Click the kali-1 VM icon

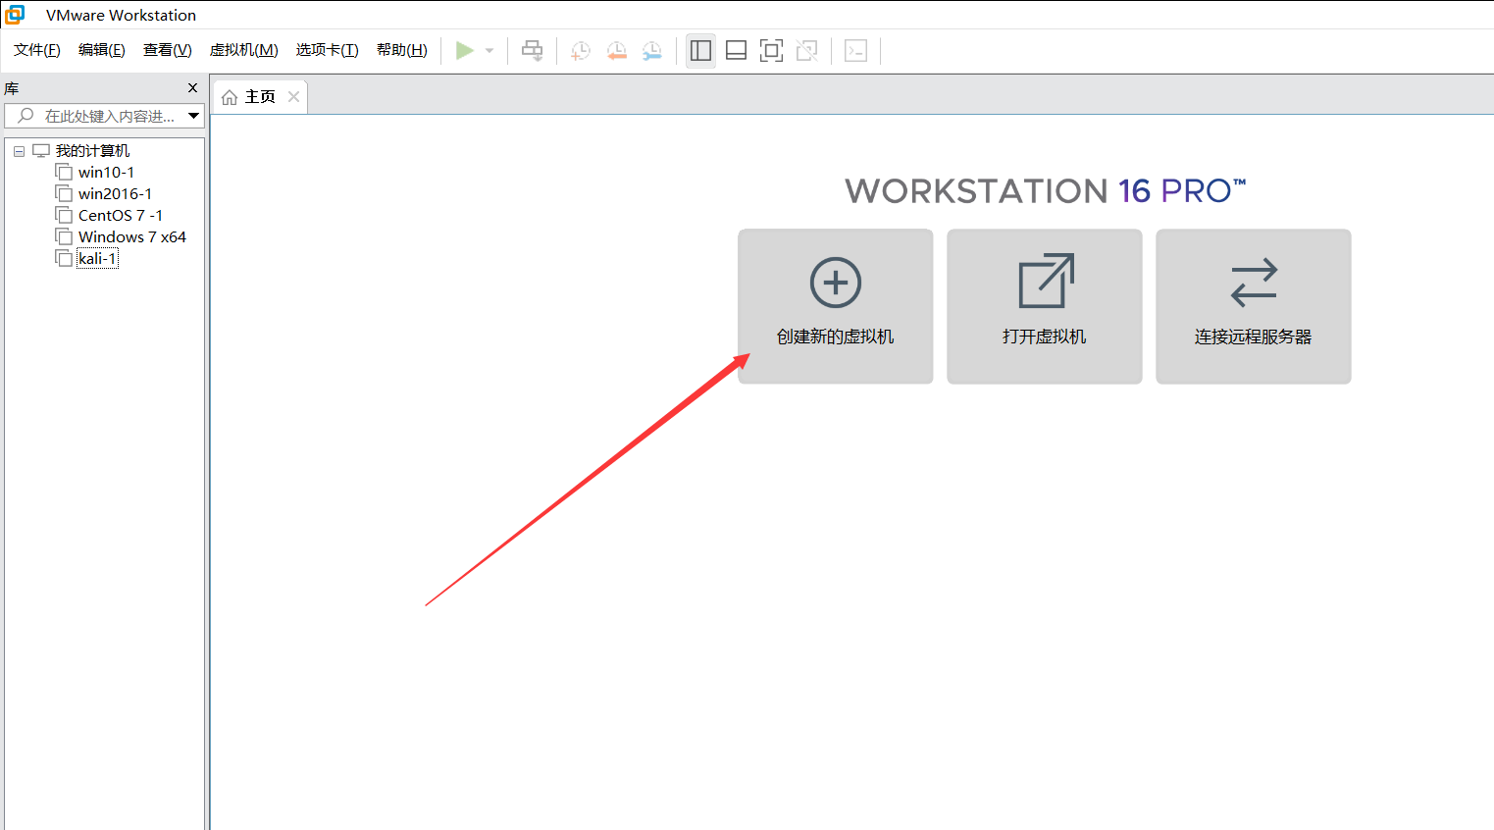(x=64, y=258)
